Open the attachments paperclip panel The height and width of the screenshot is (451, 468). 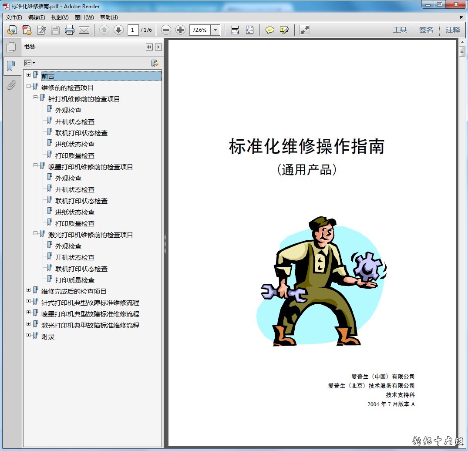(x=11, y=85)
